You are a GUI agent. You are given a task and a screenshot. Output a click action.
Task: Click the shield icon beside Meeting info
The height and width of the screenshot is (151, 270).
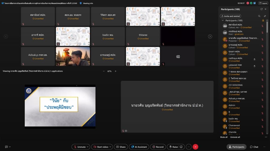click(x=81, y=3)
